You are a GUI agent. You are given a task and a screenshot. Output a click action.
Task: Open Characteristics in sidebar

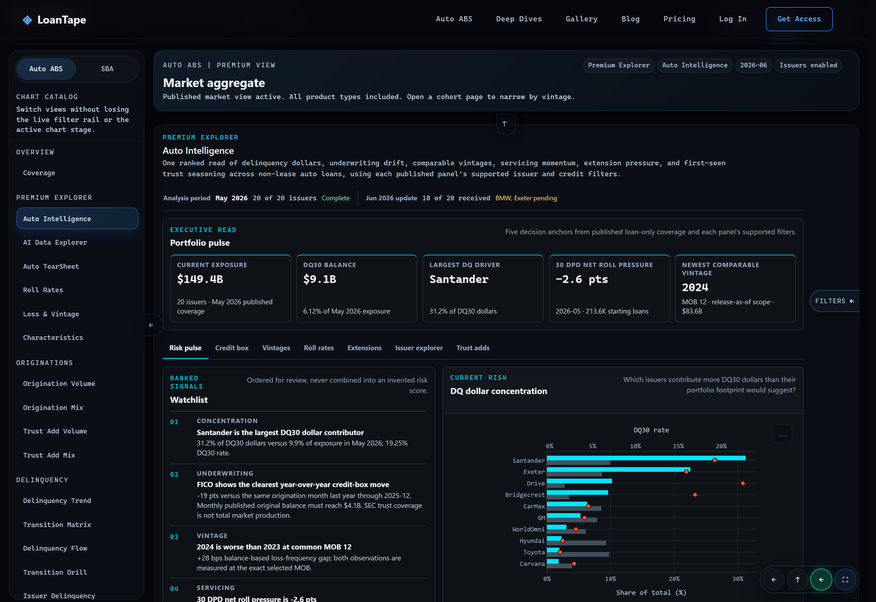coord(77,338)
